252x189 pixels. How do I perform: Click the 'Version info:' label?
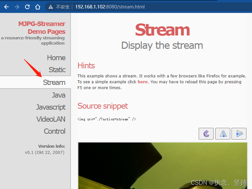pos(52,146)
